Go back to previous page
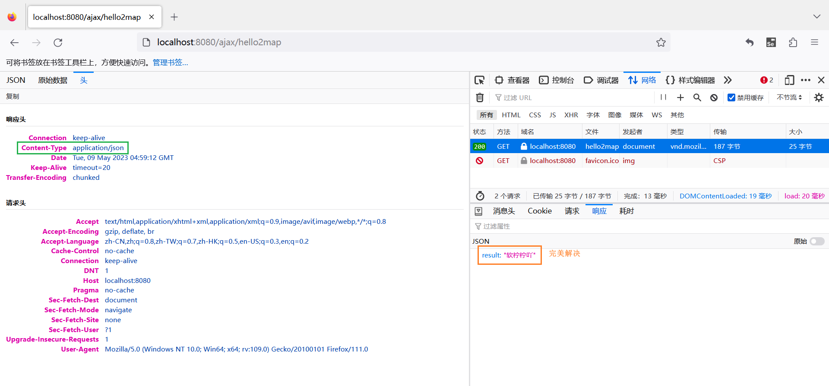829x386 pixels. (15, 42)
